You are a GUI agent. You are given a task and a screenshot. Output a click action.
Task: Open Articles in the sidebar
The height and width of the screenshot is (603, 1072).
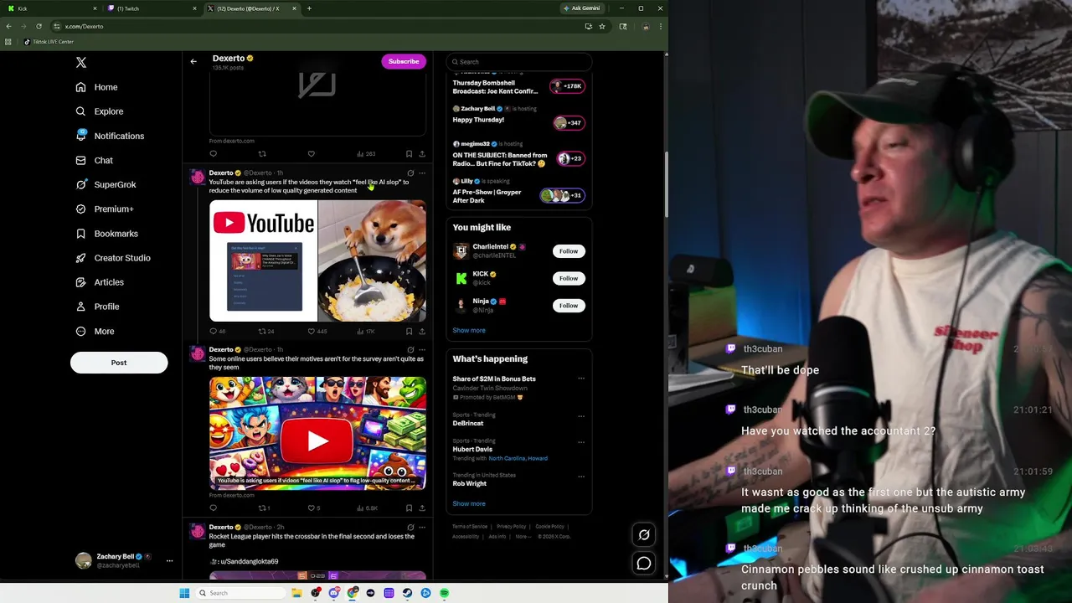click(100, 282)
